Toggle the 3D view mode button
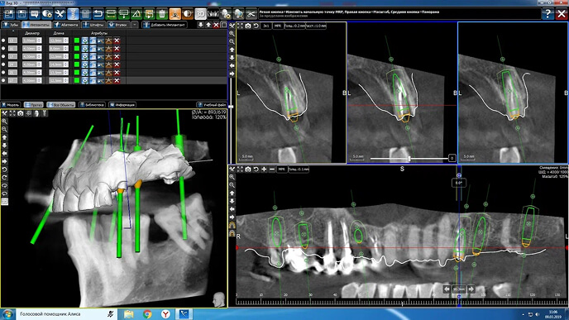The height and width of the screenshot is (320, 569). [x=200, y=14]
